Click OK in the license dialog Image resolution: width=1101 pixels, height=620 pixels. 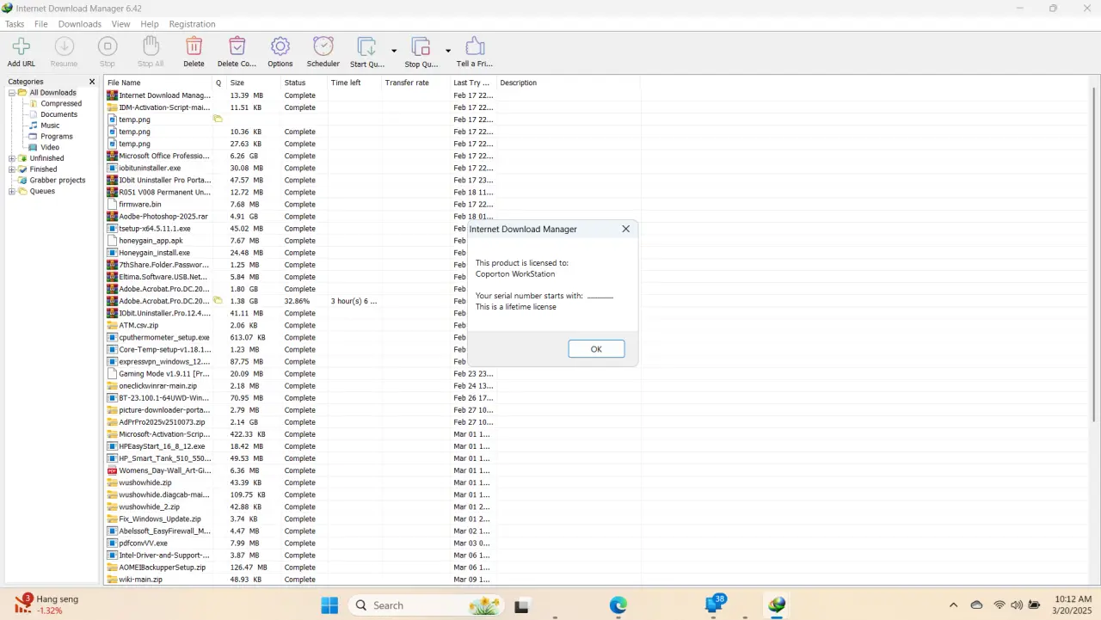[x=596, y=349]
